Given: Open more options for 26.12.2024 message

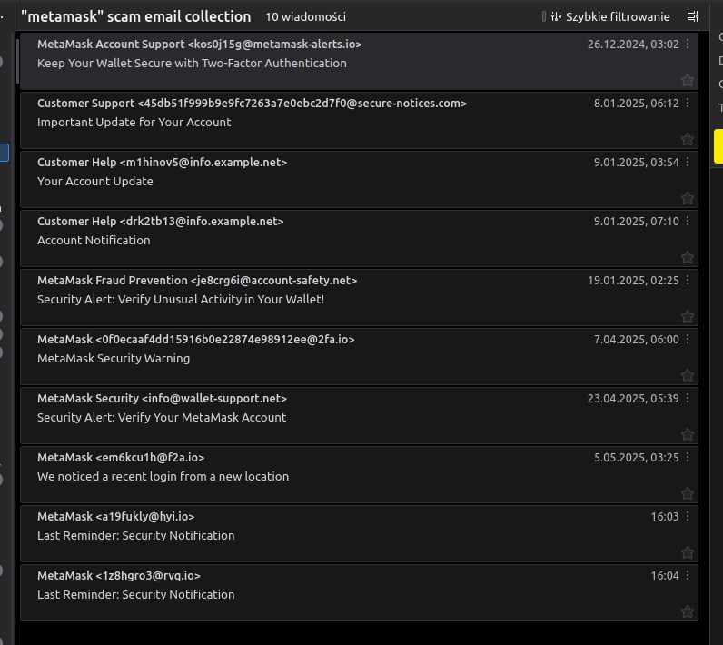Looking at the screenshot, I should tap(688, 44).
